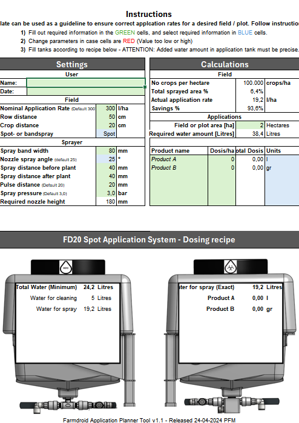
Task: Select the Product B name cell
Action: pos(179,168)
